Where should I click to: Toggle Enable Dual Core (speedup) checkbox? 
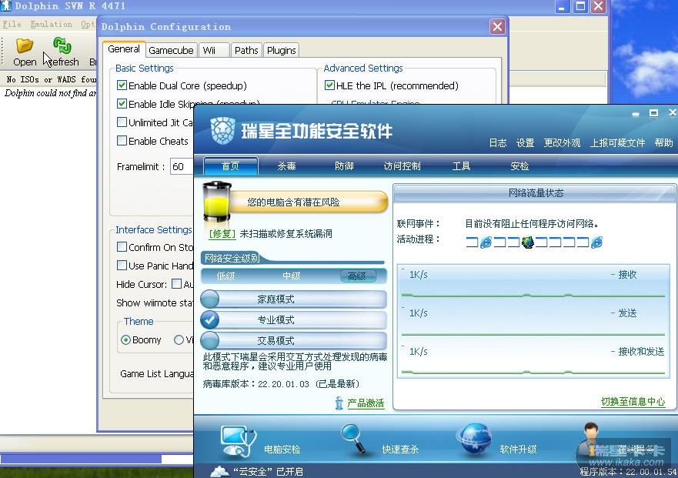point(122,85)
